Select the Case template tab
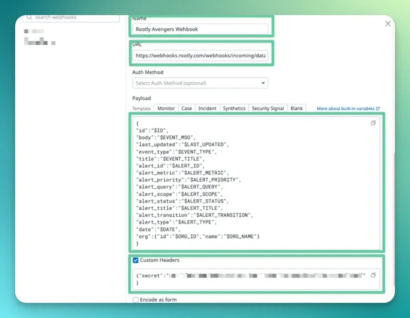410x318 pixels. 187,108
